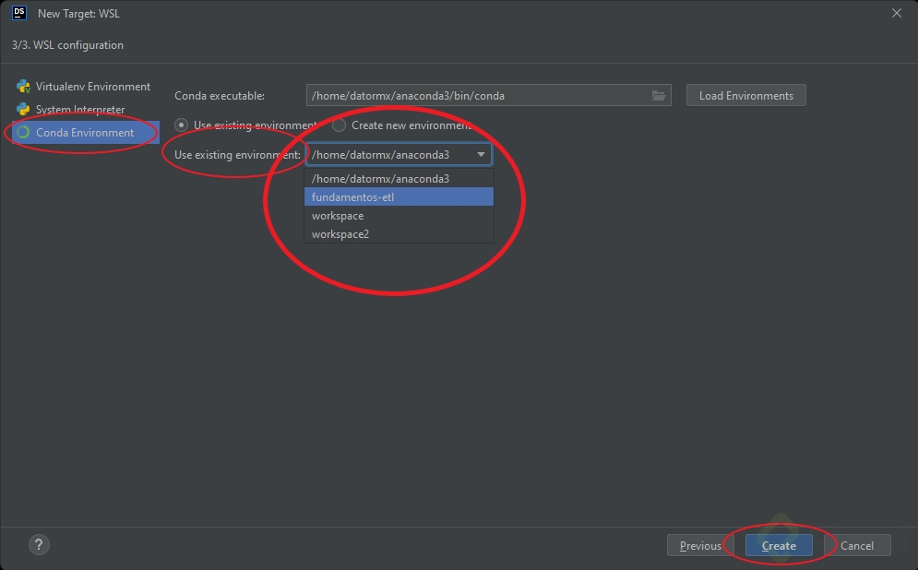This screenshot has height=570, width=918.
Task: Click the Cancel button
Action: [857, 545]
